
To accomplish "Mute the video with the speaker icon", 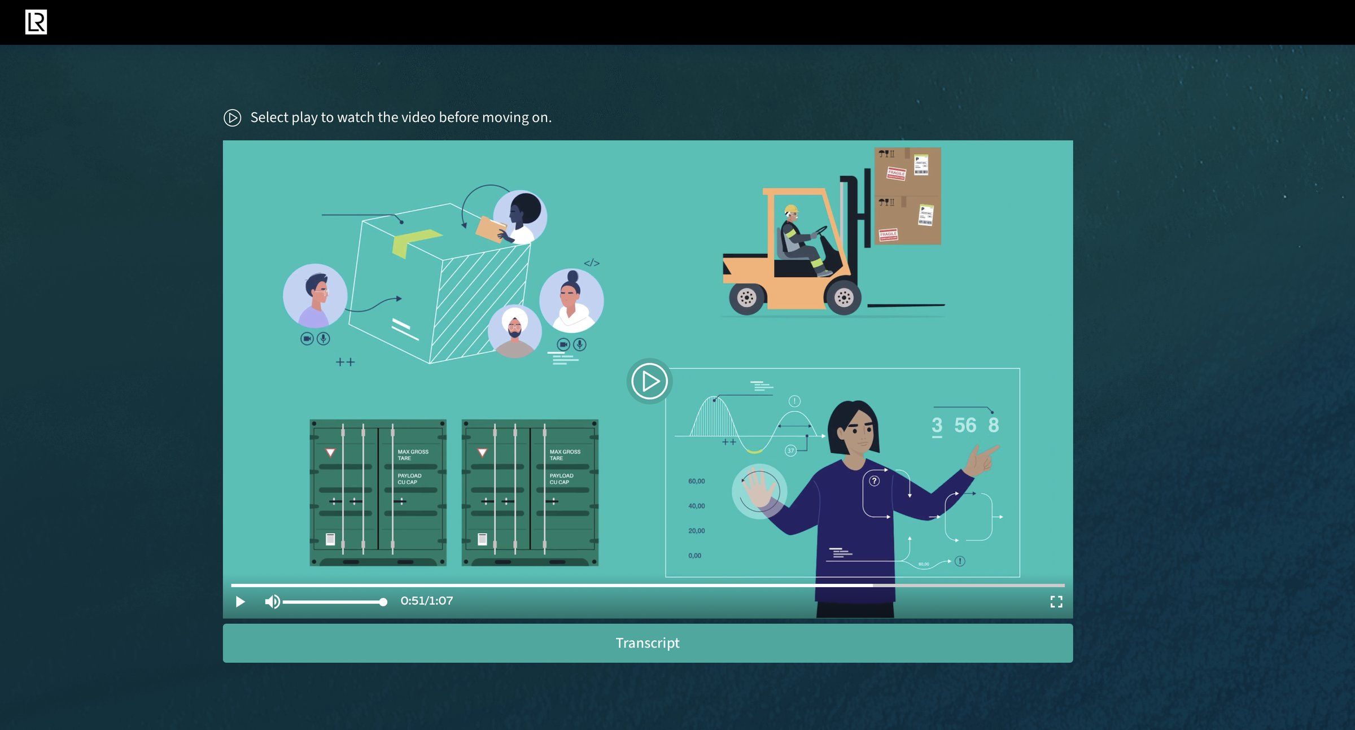I will coord(272,602).
